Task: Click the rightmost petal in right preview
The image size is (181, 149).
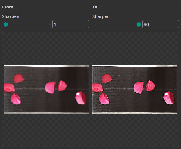Action: (169, 98)
